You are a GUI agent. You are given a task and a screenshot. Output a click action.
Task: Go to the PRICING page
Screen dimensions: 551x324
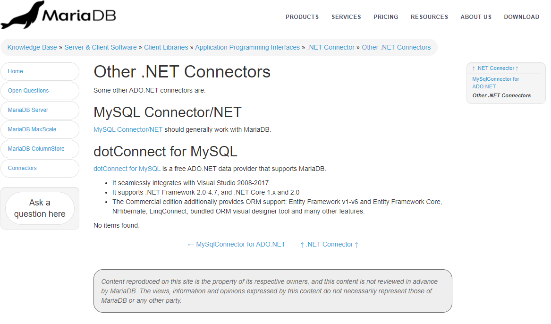[x=386, y=17]
